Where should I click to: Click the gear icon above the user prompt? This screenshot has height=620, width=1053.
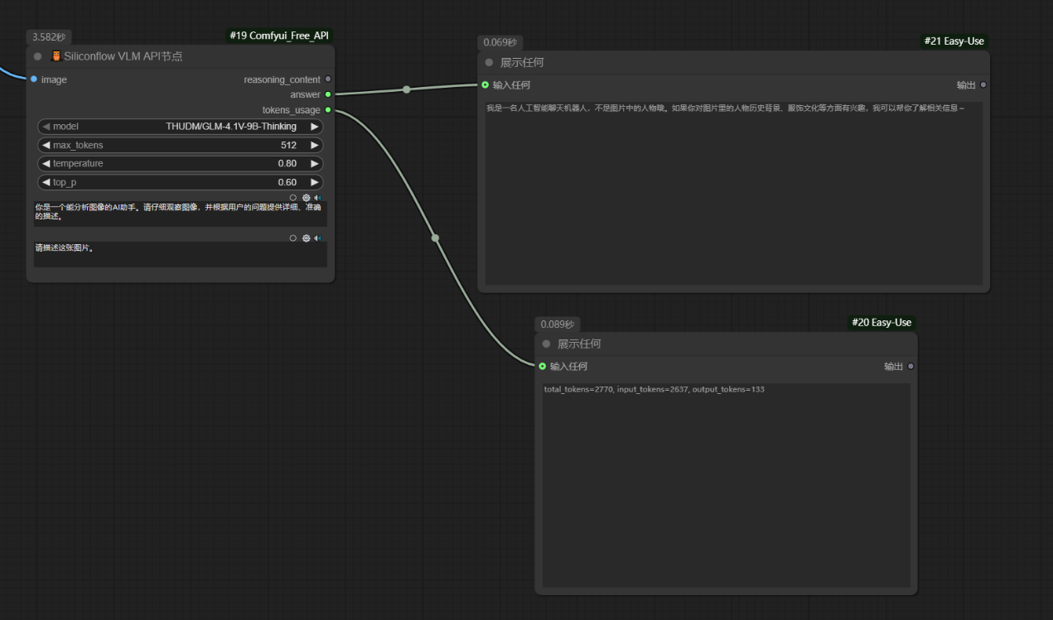306,238
